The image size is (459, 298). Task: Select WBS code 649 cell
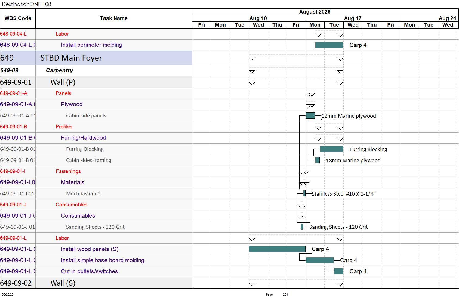pyautogui.click(x=18, y=58)
